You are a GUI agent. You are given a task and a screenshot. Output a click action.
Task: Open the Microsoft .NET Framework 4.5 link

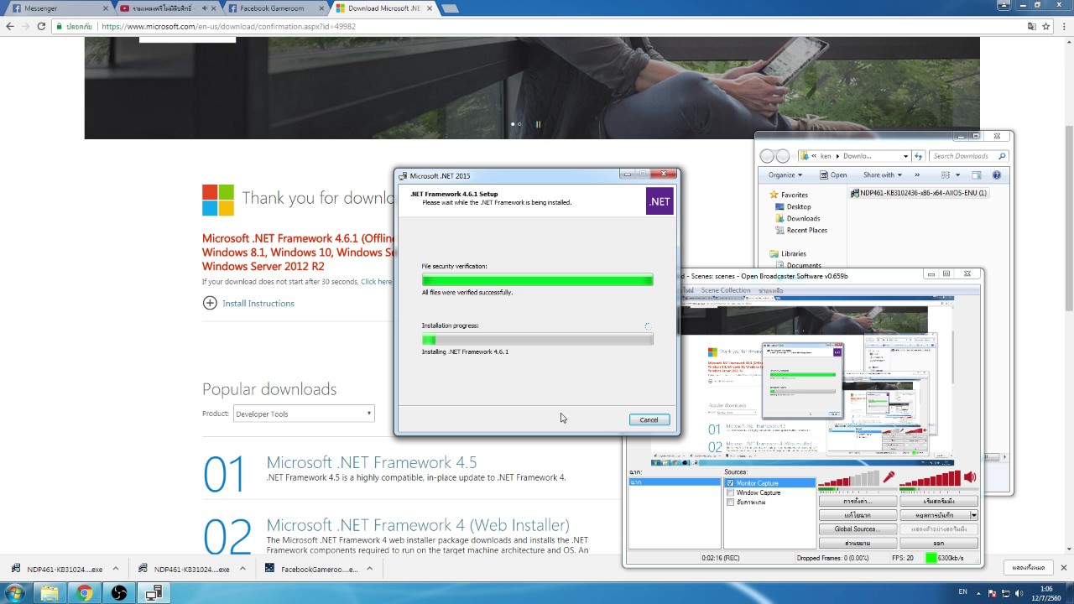(x=372, y=462)
